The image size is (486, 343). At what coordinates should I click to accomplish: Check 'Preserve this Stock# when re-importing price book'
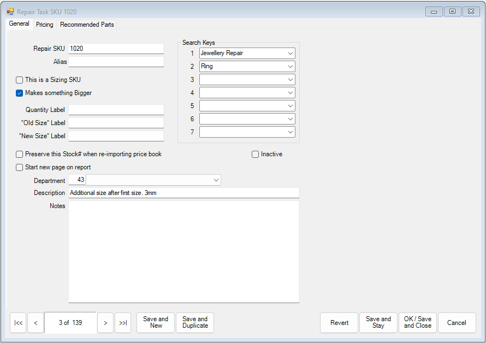19,154
